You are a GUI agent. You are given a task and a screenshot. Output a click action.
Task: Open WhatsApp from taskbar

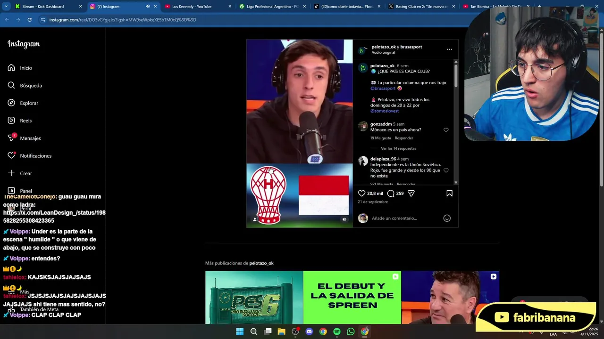pos(351,331)
